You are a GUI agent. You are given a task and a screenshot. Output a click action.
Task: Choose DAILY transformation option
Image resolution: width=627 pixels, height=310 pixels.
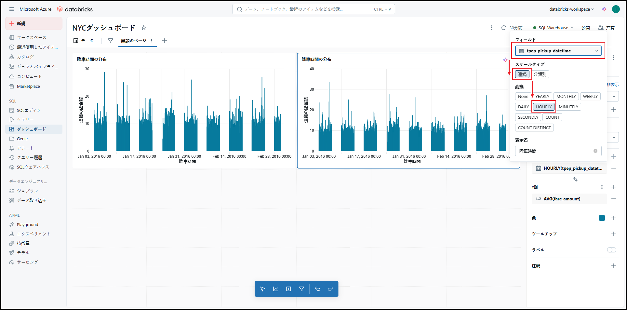coord(523,107)
